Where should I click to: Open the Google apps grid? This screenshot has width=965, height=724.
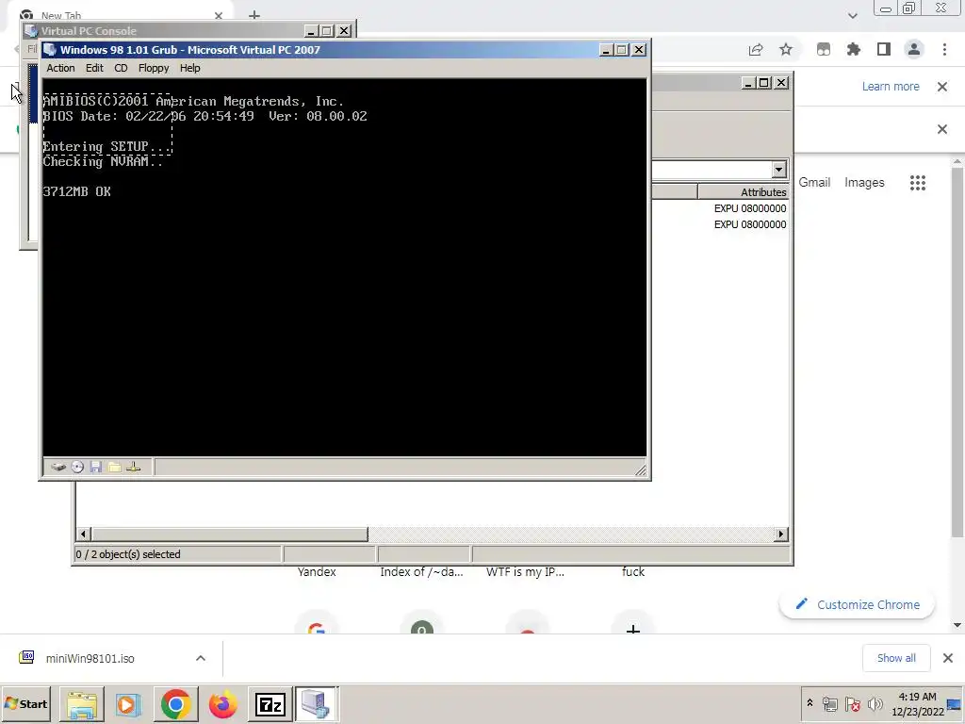point(918,182)
